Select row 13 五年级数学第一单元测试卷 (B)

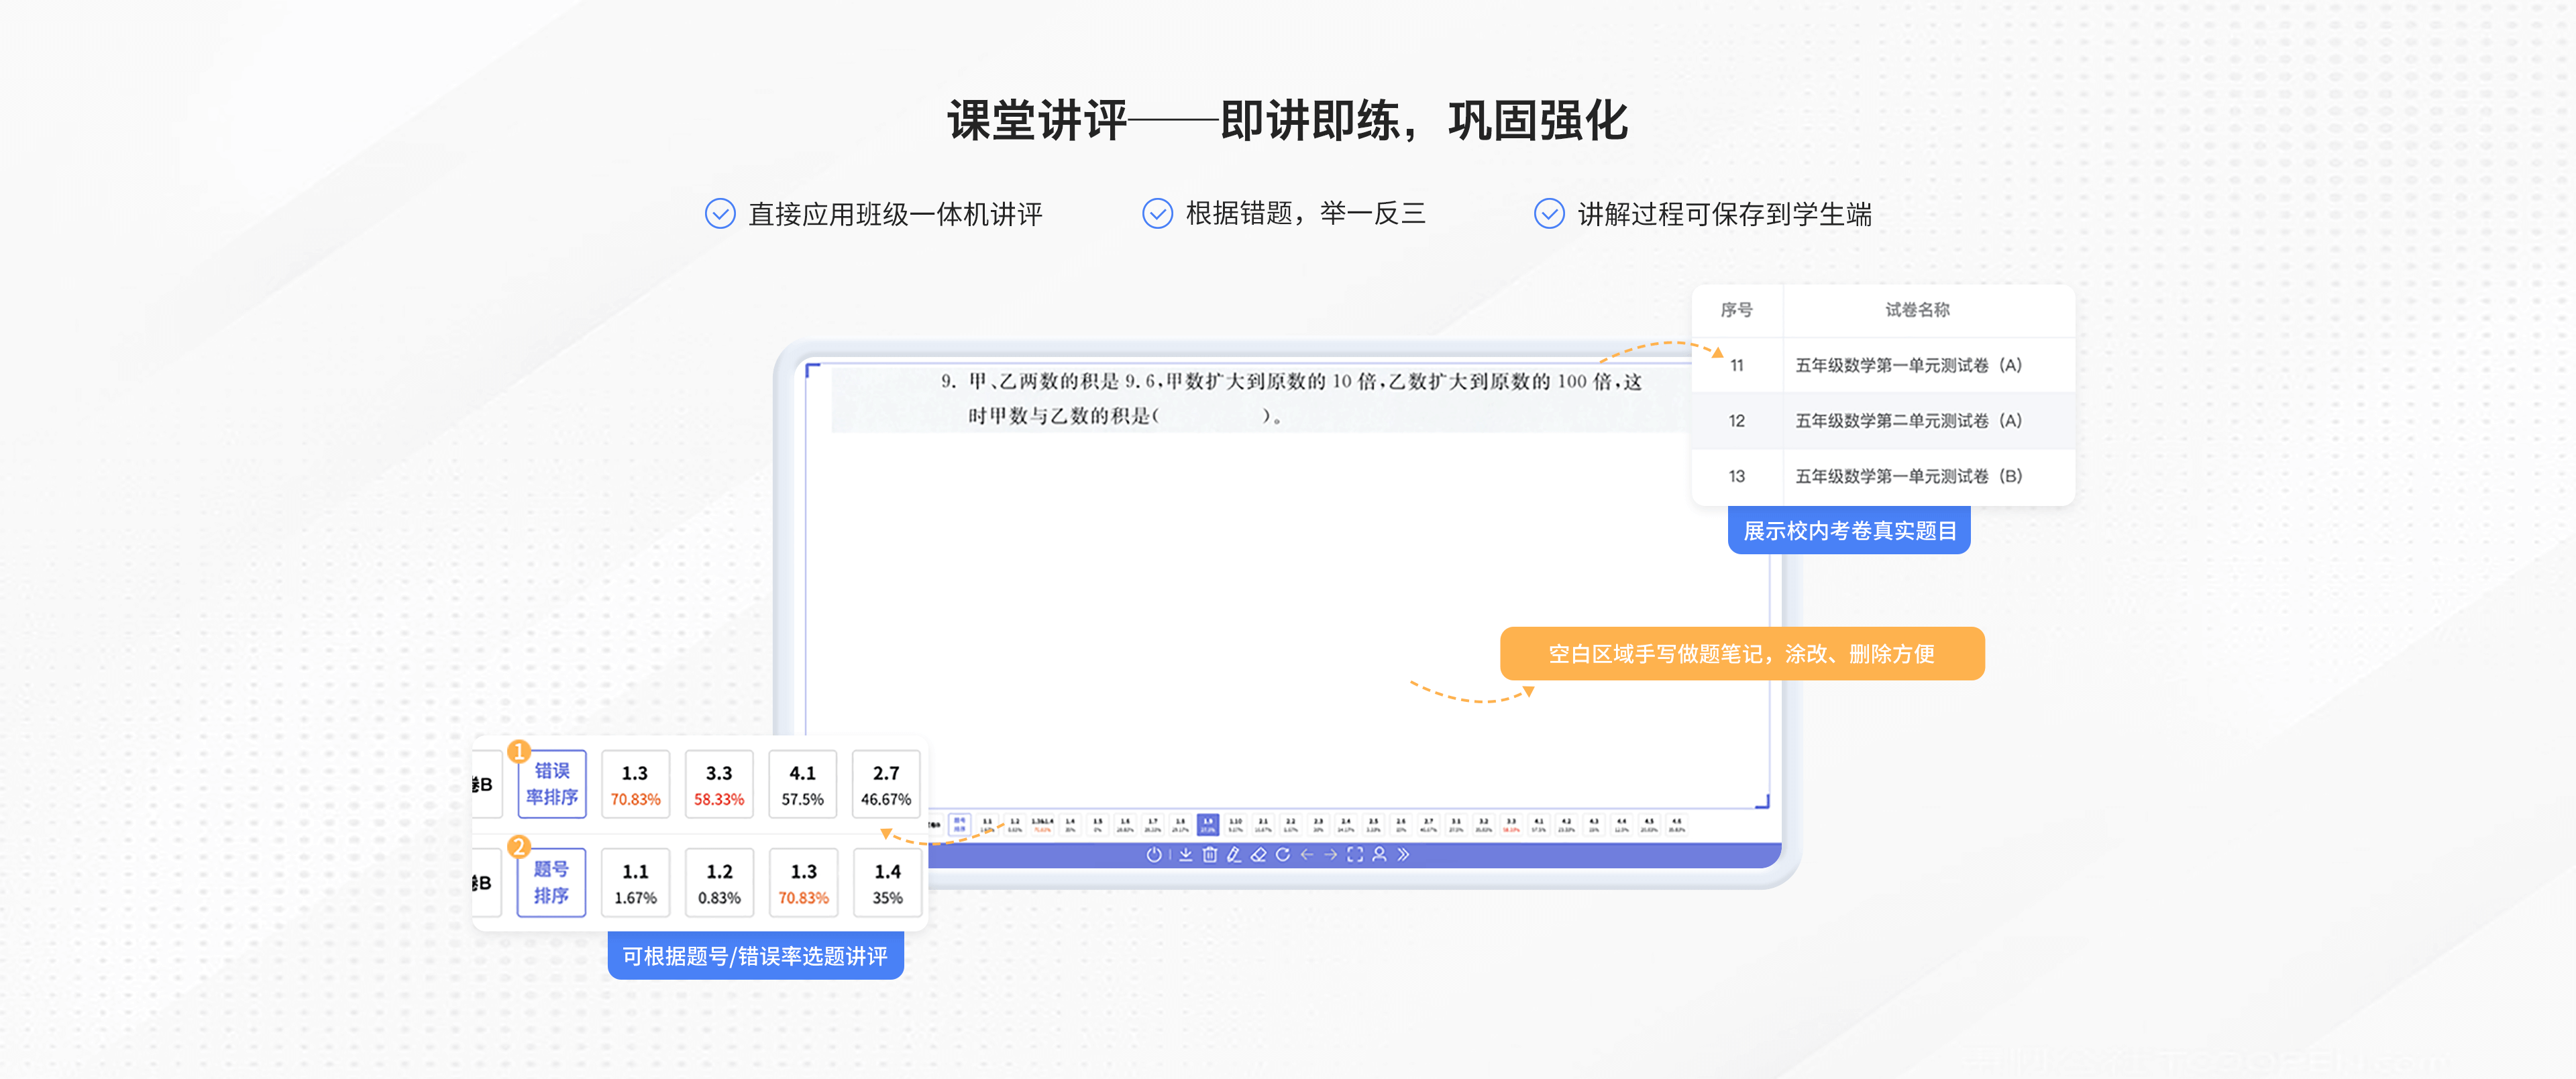1883,476
